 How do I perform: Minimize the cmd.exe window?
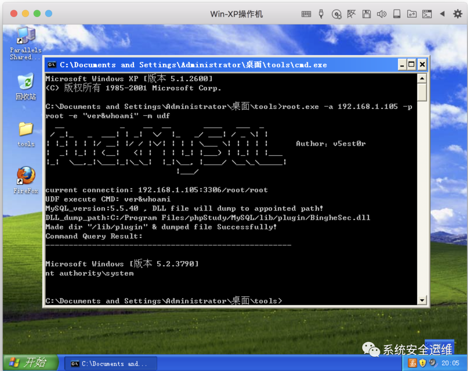pyautogui.click(x=402, y=64)
